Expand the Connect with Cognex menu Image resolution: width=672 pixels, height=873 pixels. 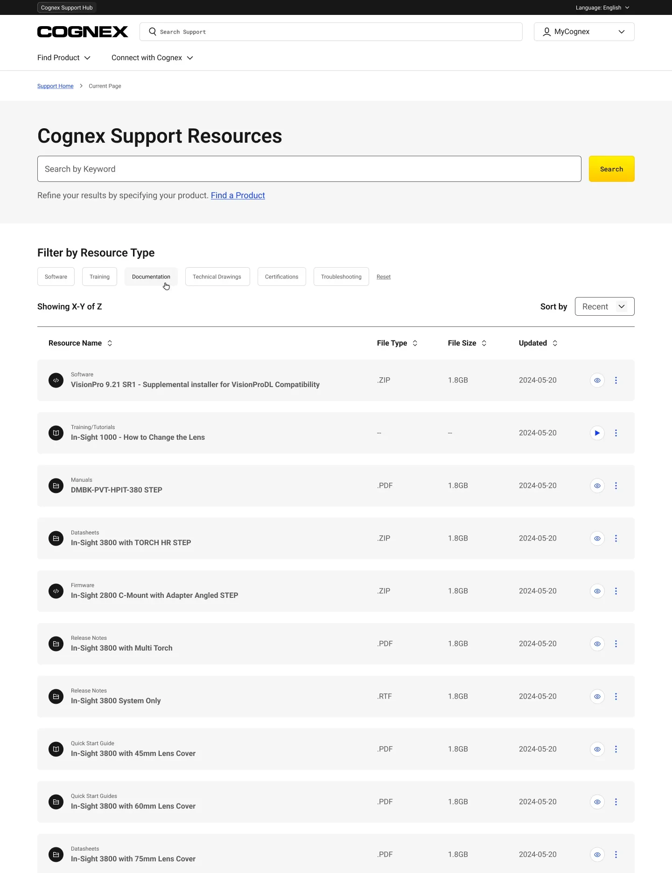tap(152, 58)
